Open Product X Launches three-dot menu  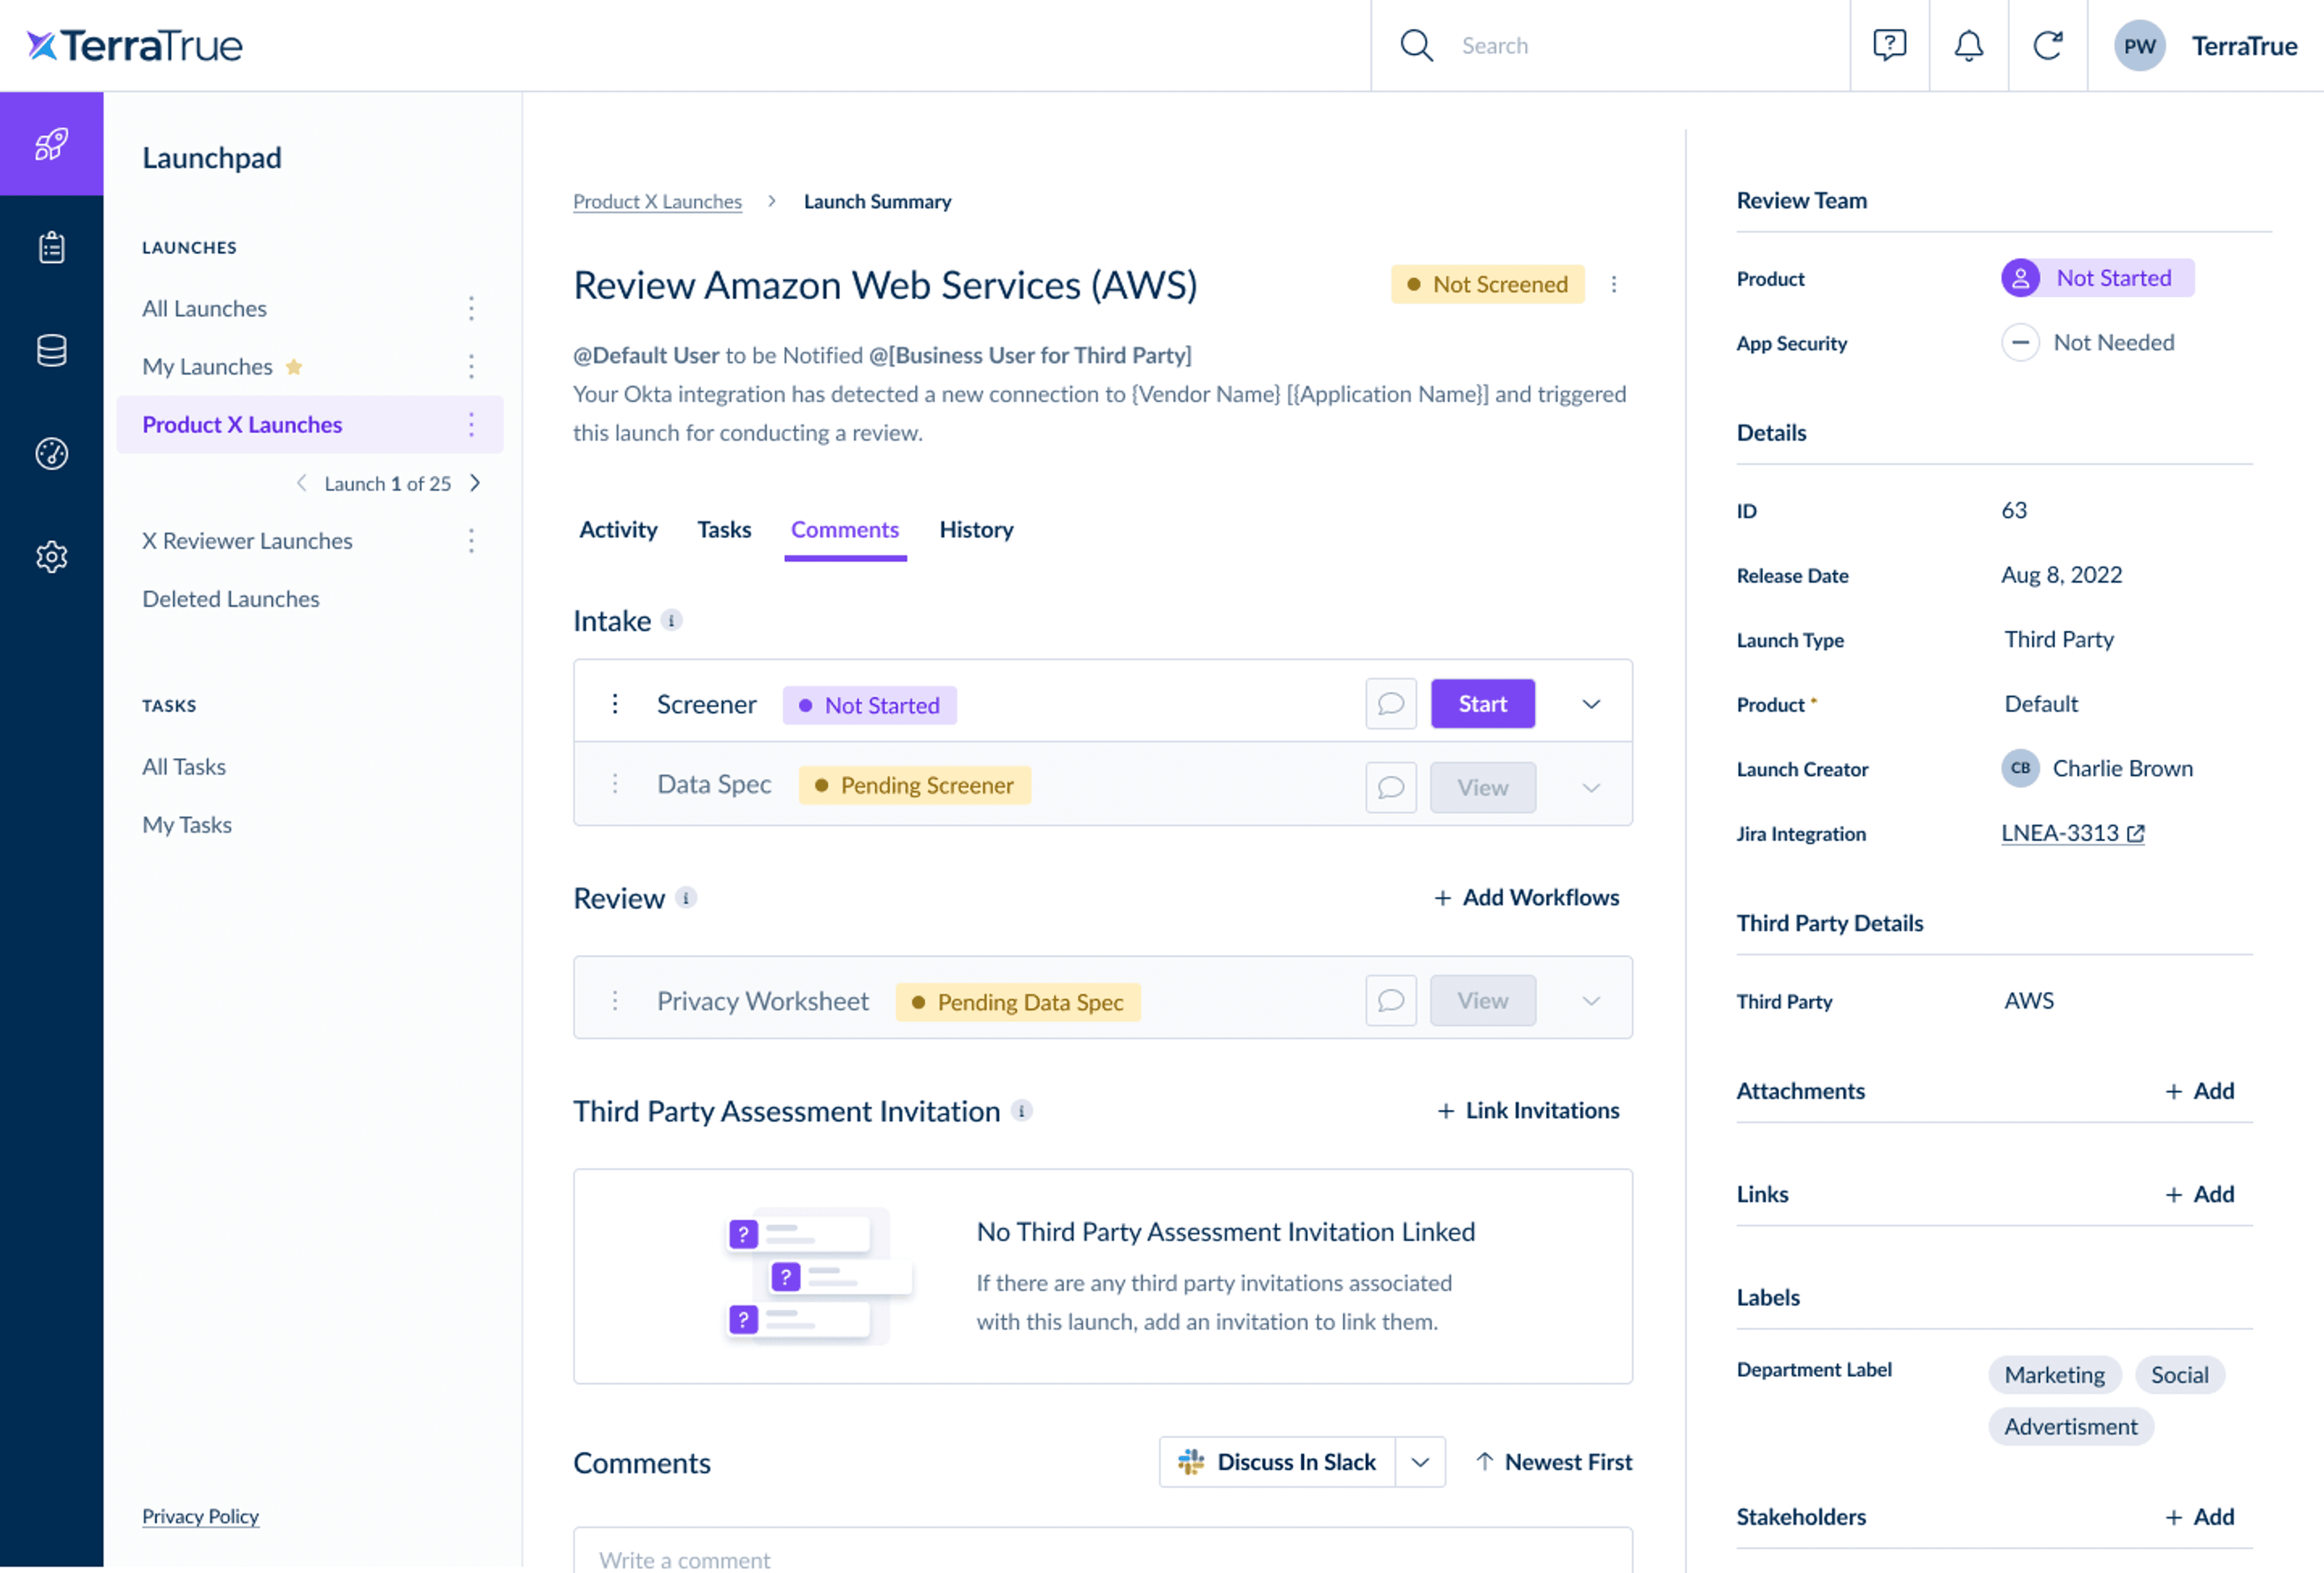click(471, 425)
